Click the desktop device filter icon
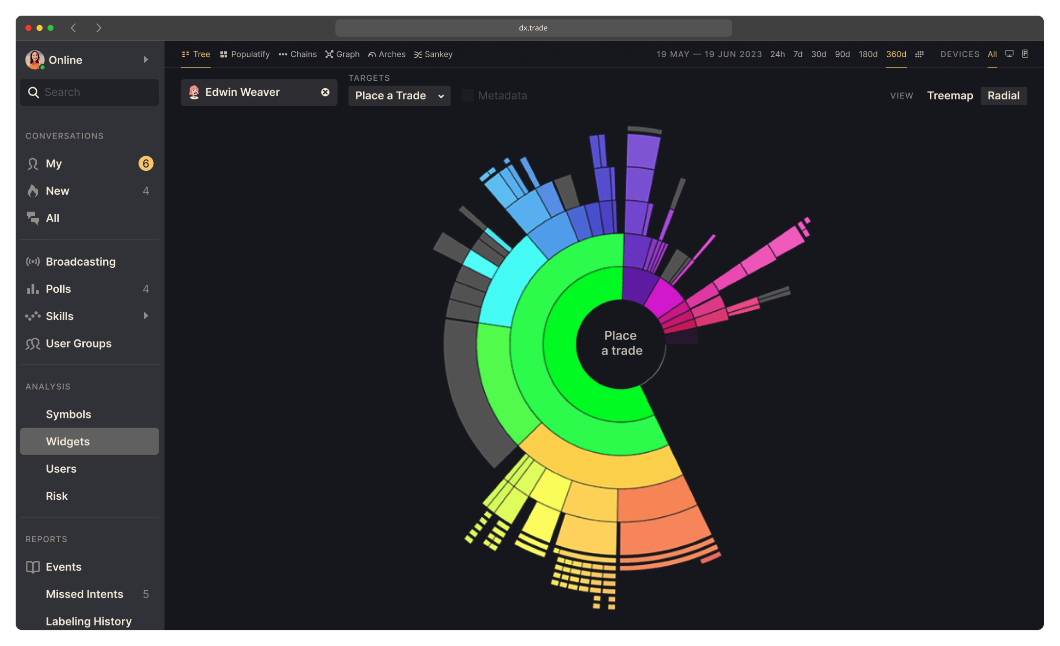This screenshot has height=646, width=1060. pos(1009,54)
